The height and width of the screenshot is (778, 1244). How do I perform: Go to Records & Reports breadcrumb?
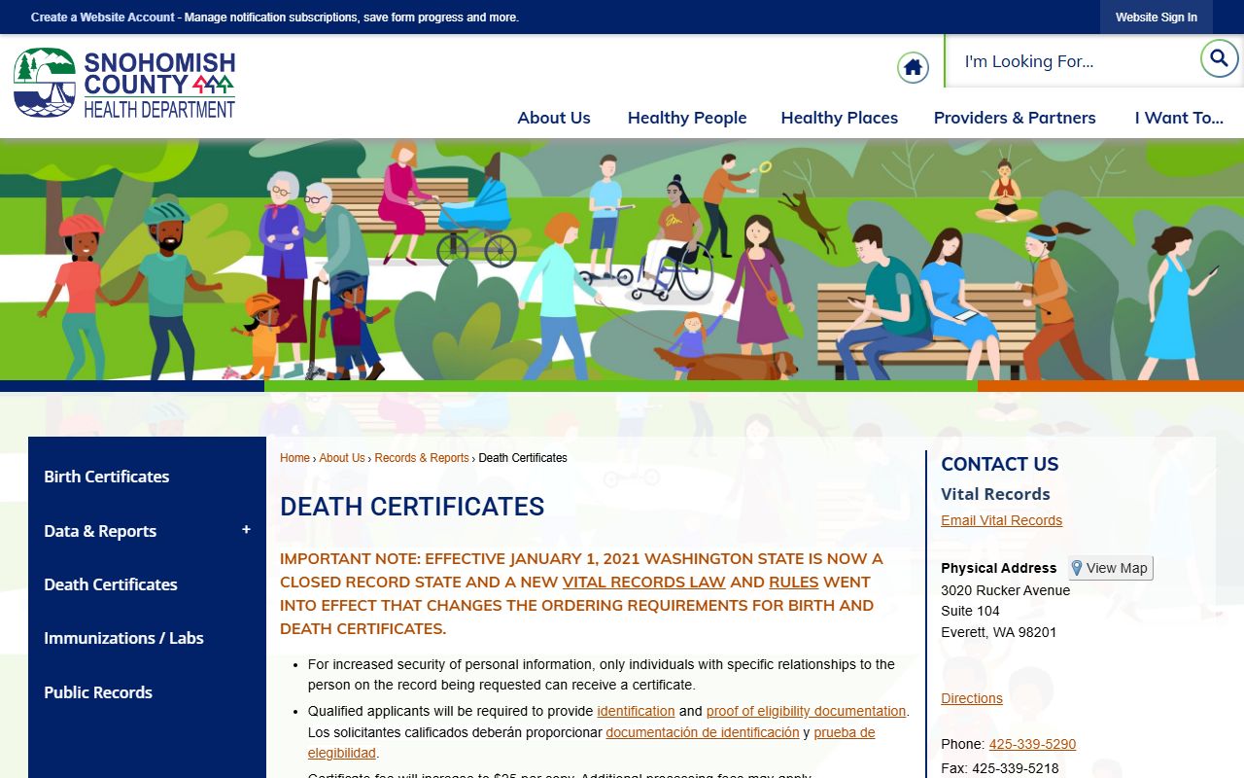tap(422, 458)
